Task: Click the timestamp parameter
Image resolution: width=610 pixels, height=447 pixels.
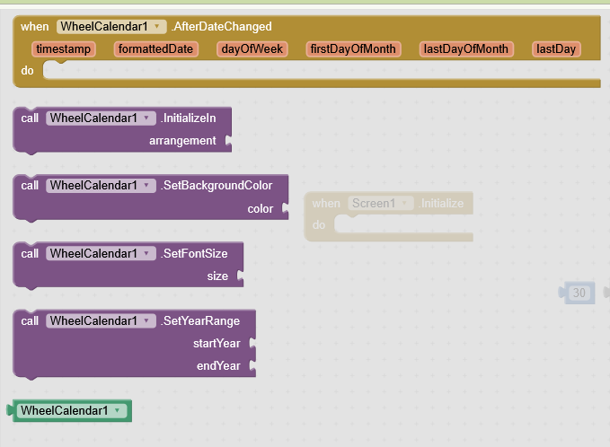Action: coord(64,49)
